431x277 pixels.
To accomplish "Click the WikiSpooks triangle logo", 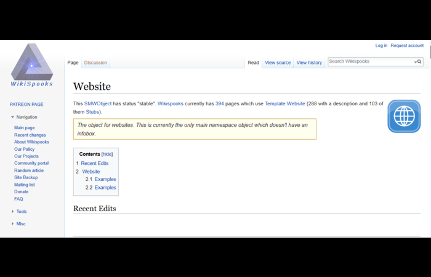I will [31, 65].
